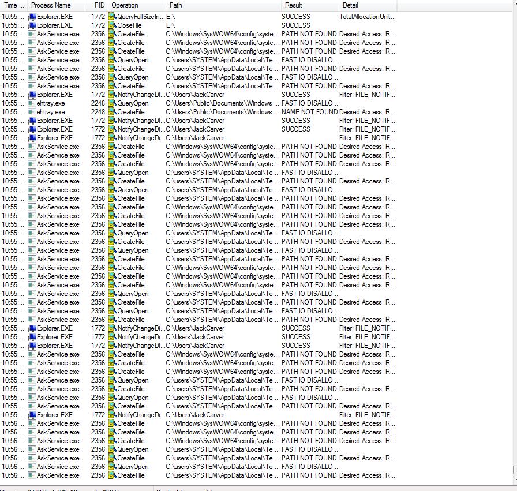Select Explorer.EXE in the QueryFullSizeIn row
This screenshot has width=517, height=491.
click(55, 17)
